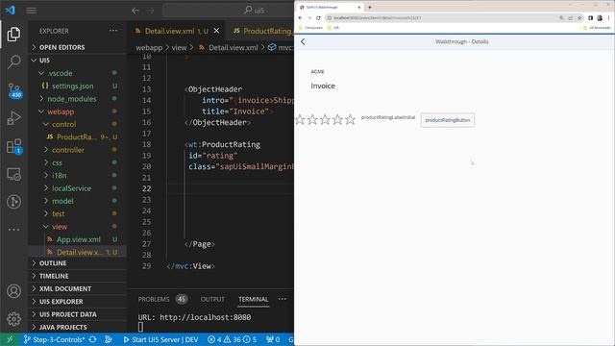Open the Accounts menu icon
The height and width of the screenshot is (346, 615).
click(13, 291)
